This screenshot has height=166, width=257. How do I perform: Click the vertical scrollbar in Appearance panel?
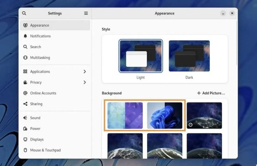(237, 43)
